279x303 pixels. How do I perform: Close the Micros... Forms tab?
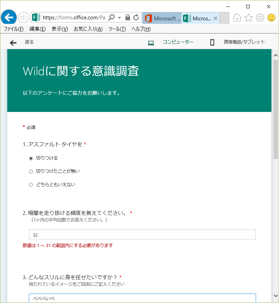(215, 18)
